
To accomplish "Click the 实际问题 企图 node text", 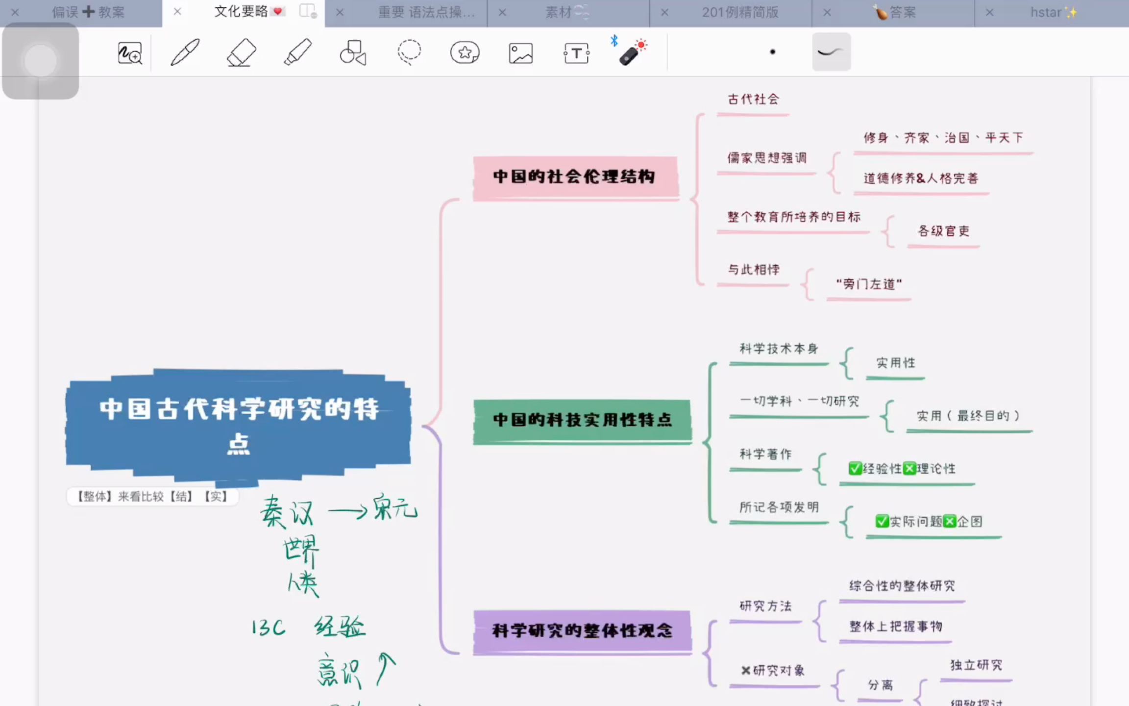I will tap(929, 522).
